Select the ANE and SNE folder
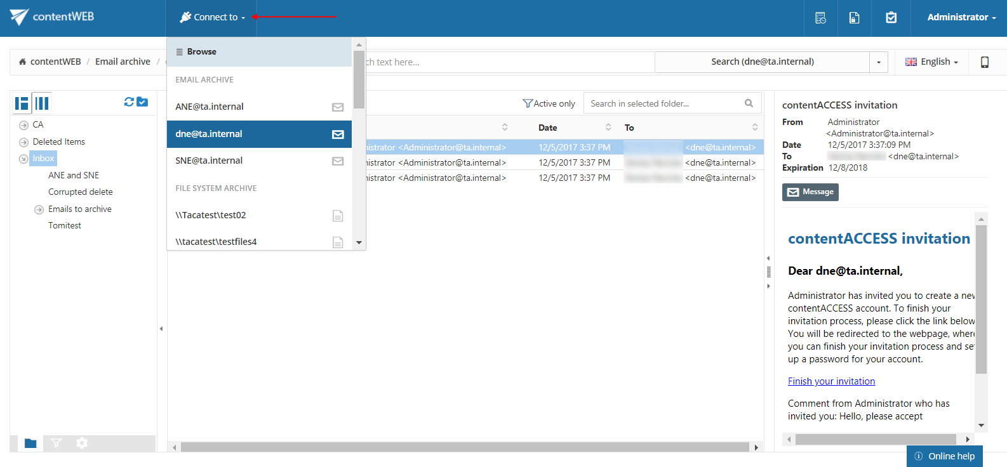 (x=74, y=176)
